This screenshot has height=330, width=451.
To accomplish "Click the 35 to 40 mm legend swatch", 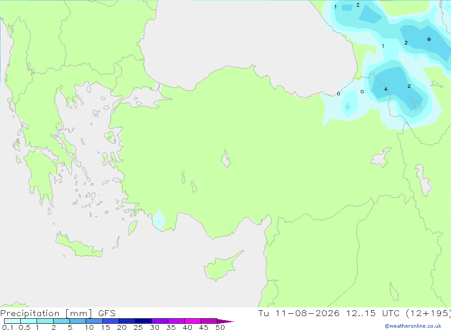I will (x=176, y=321).
